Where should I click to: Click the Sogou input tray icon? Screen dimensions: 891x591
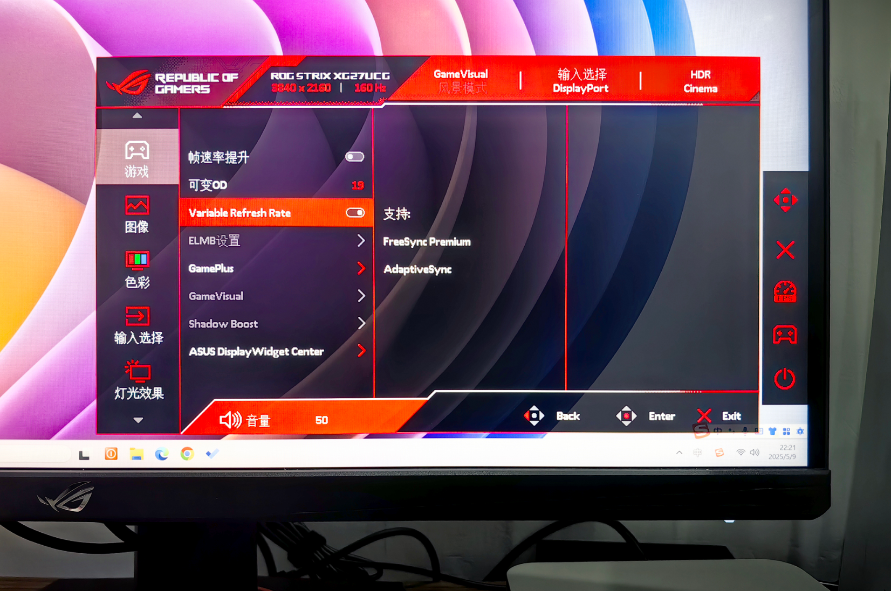[x=719, y=453]
